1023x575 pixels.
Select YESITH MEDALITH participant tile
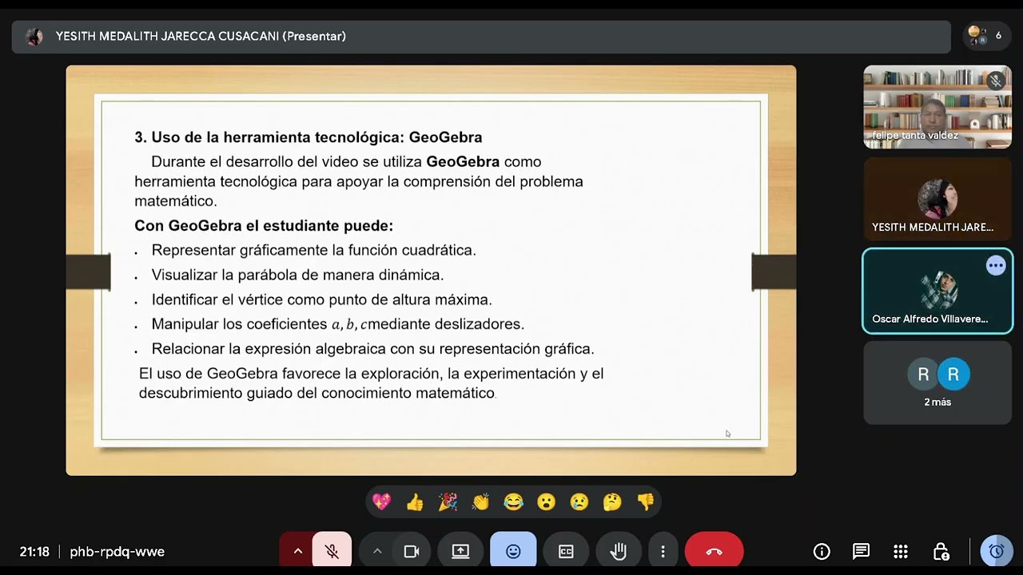click(937, 199)
